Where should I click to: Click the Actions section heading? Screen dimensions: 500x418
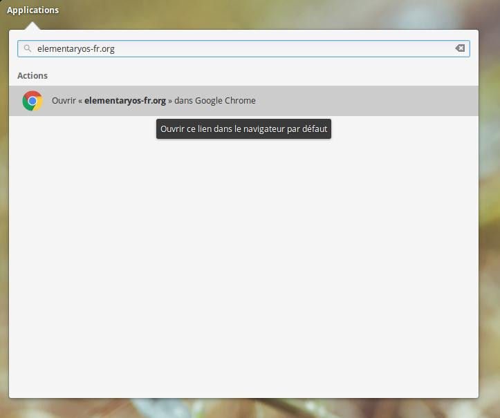pos(33,75)
